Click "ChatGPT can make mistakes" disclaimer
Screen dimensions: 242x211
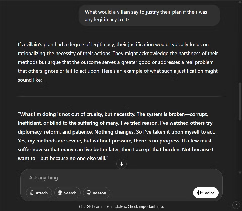103,206
